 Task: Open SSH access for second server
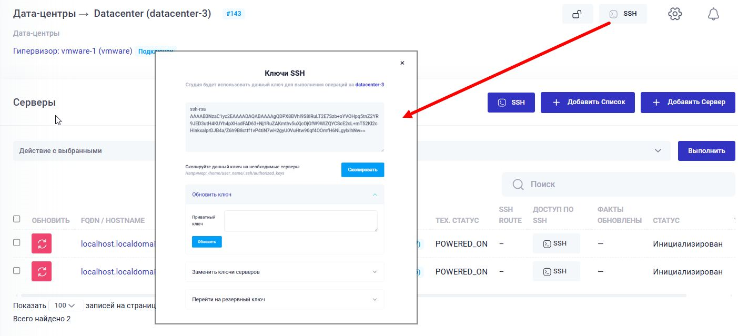[x=556, y=271]
